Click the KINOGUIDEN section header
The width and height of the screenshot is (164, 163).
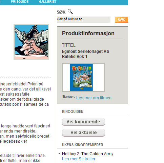coord(73,111)
